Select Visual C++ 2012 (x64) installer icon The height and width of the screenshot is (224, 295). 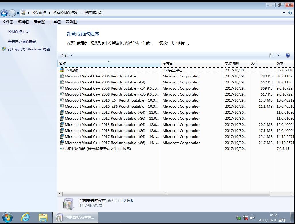(62, 112)
